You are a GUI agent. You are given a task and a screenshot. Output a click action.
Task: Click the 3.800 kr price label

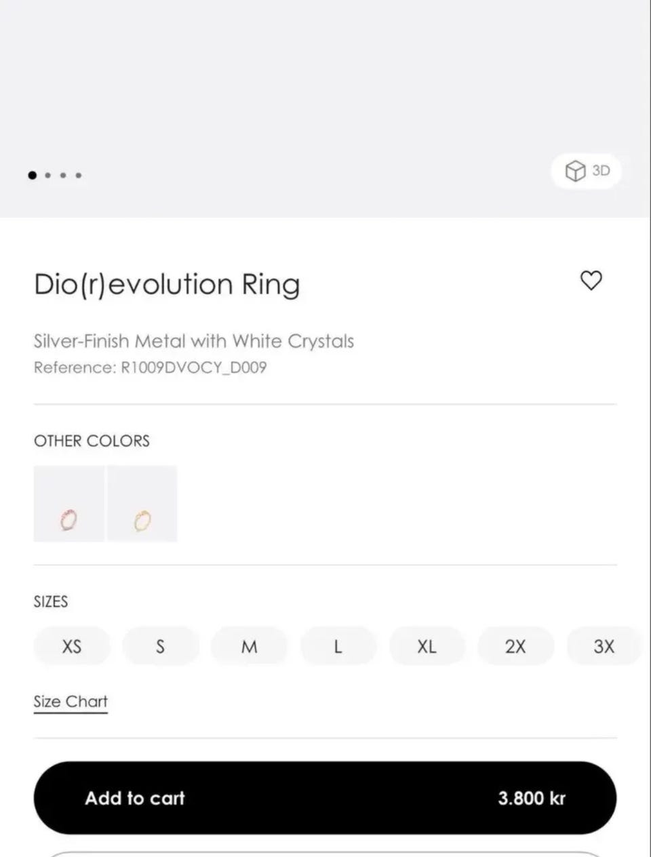coord(532,798)
